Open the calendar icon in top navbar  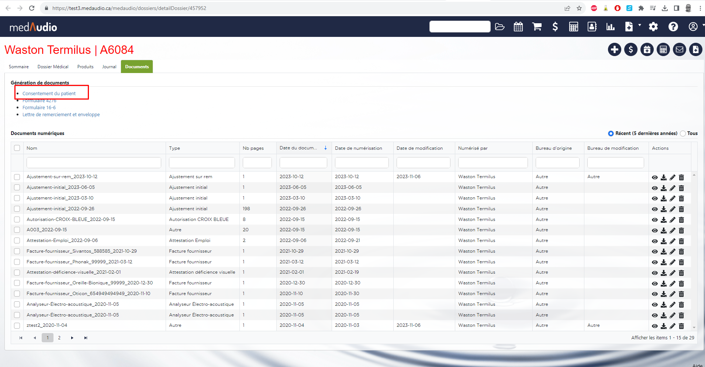coord(518,27)
